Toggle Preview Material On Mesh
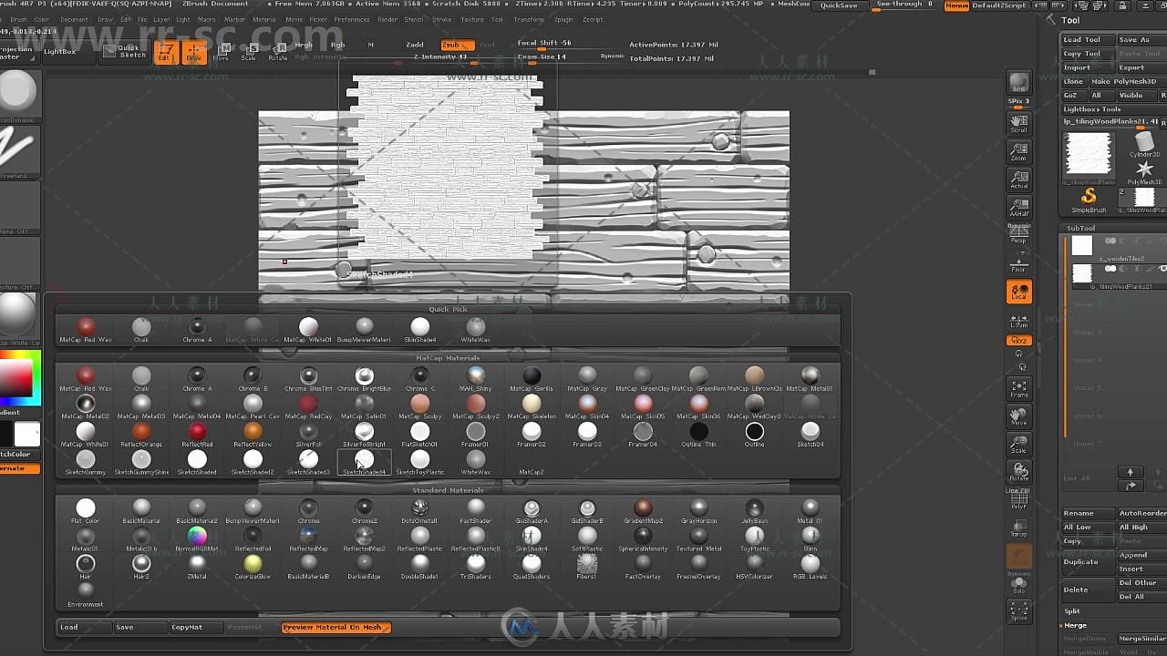The width and height of the screenshot is (1167, 656). [336, 627]
